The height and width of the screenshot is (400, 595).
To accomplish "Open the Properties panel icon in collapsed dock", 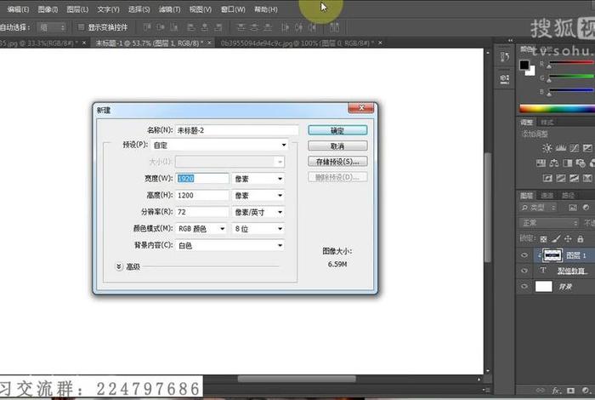I will 505,79.
